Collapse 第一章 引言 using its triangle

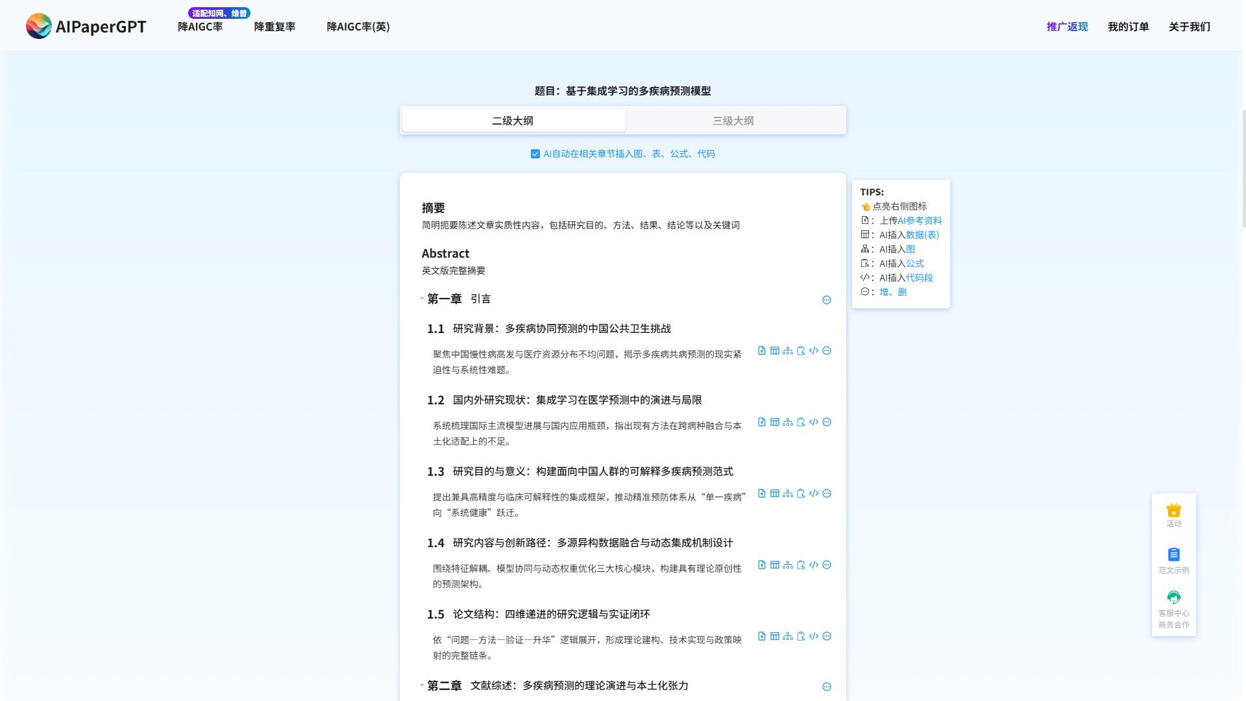[x=422, y=299]
